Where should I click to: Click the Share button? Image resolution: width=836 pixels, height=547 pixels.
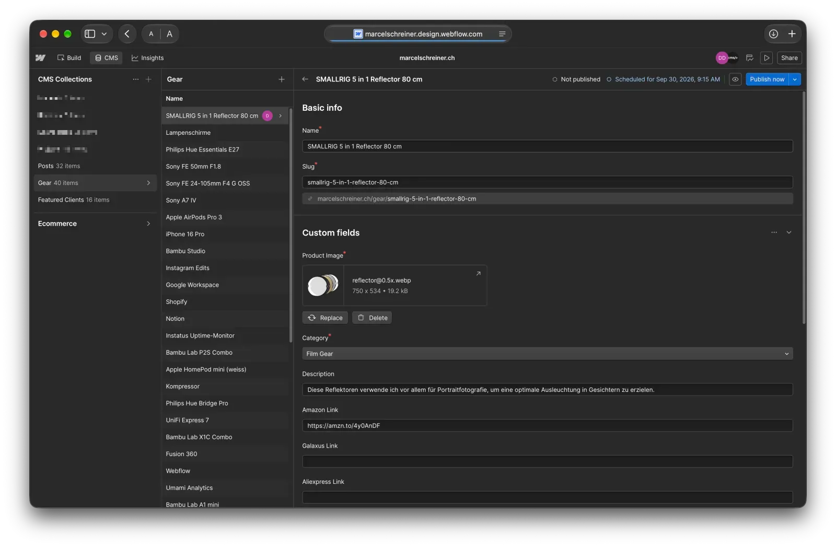(x=789, y=58)
